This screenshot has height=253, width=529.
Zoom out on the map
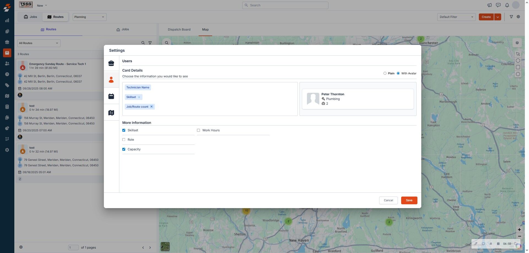(519, 236)
